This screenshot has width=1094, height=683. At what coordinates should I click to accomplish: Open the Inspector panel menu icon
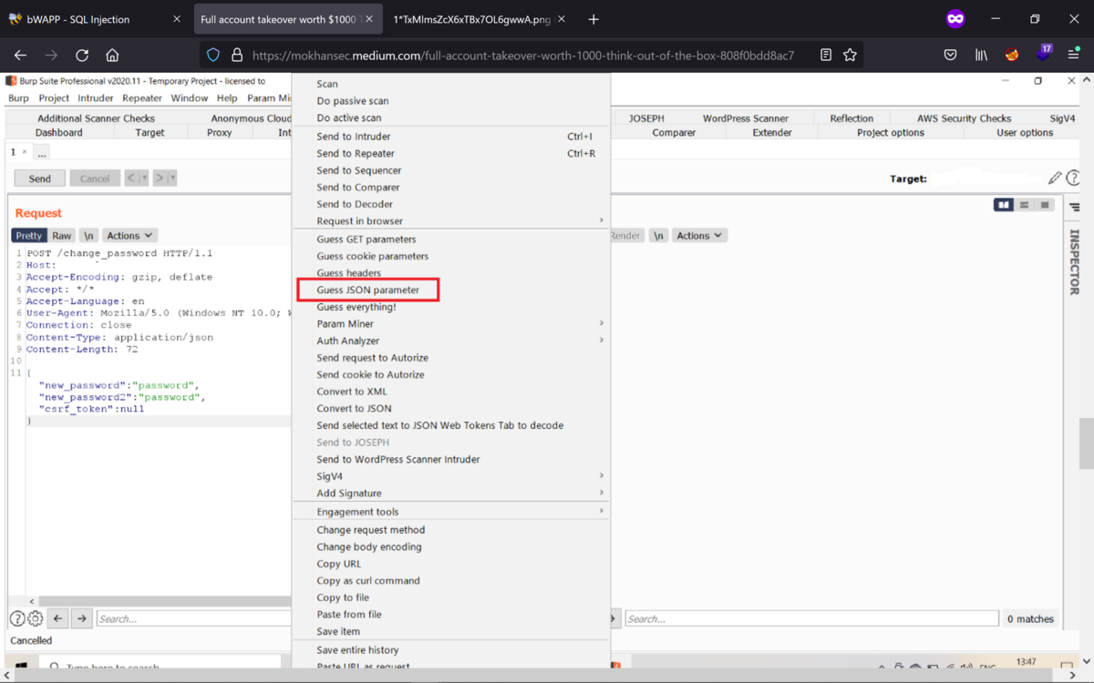1074,208
